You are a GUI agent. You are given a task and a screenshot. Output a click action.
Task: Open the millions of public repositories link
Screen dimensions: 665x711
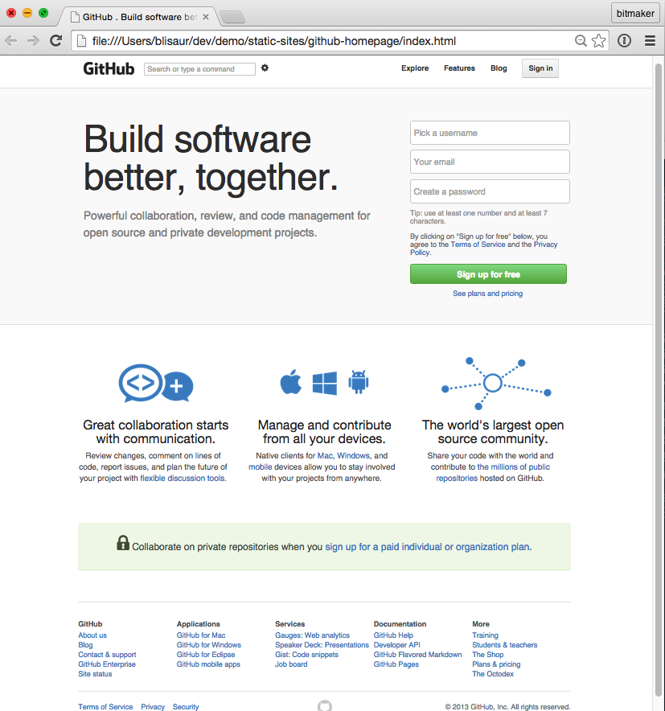click(x=493, y=472)
